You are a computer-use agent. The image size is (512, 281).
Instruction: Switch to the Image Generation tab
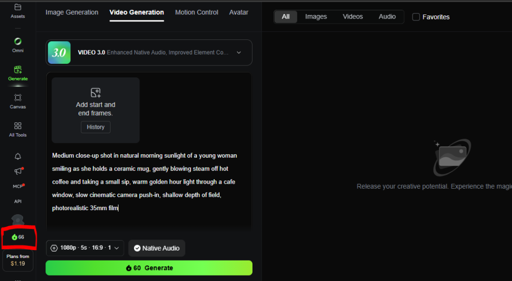click(72, 12)
